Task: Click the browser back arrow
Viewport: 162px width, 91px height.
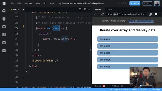Action: coord(95,14)
